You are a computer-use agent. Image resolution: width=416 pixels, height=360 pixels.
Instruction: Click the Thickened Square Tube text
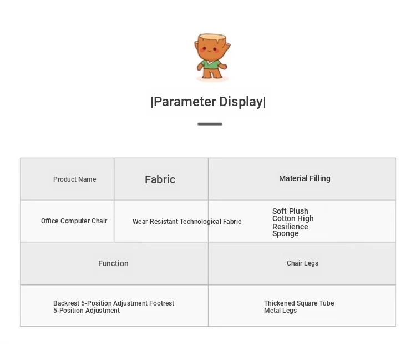coord(299,303)
